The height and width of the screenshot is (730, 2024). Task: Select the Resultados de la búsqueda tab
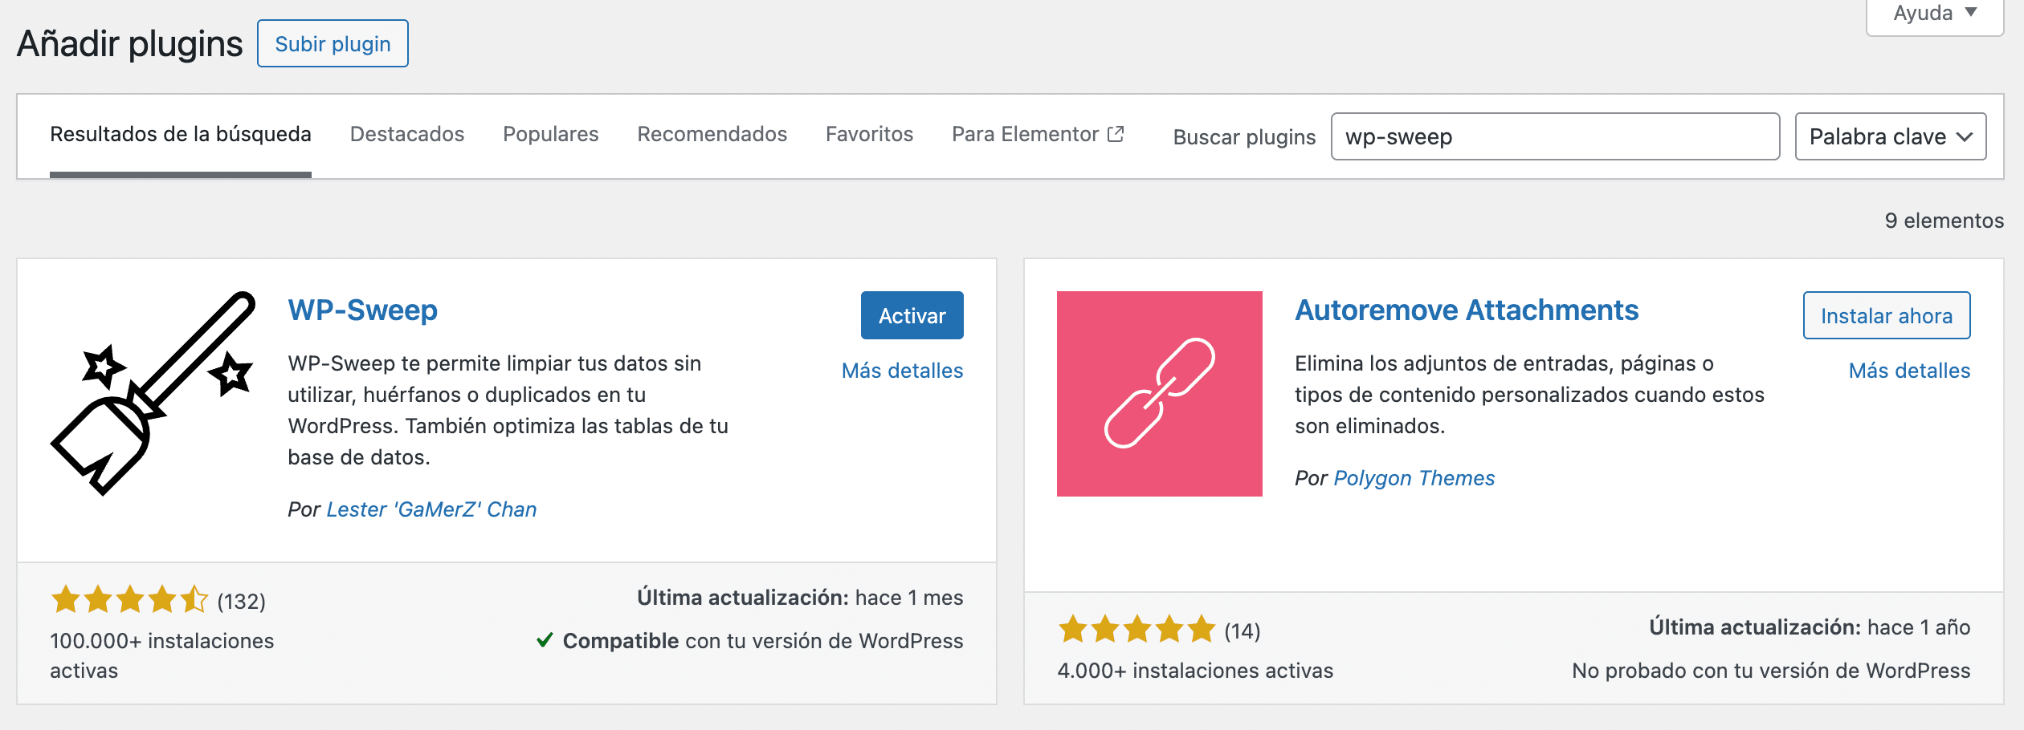pos(181,134)
